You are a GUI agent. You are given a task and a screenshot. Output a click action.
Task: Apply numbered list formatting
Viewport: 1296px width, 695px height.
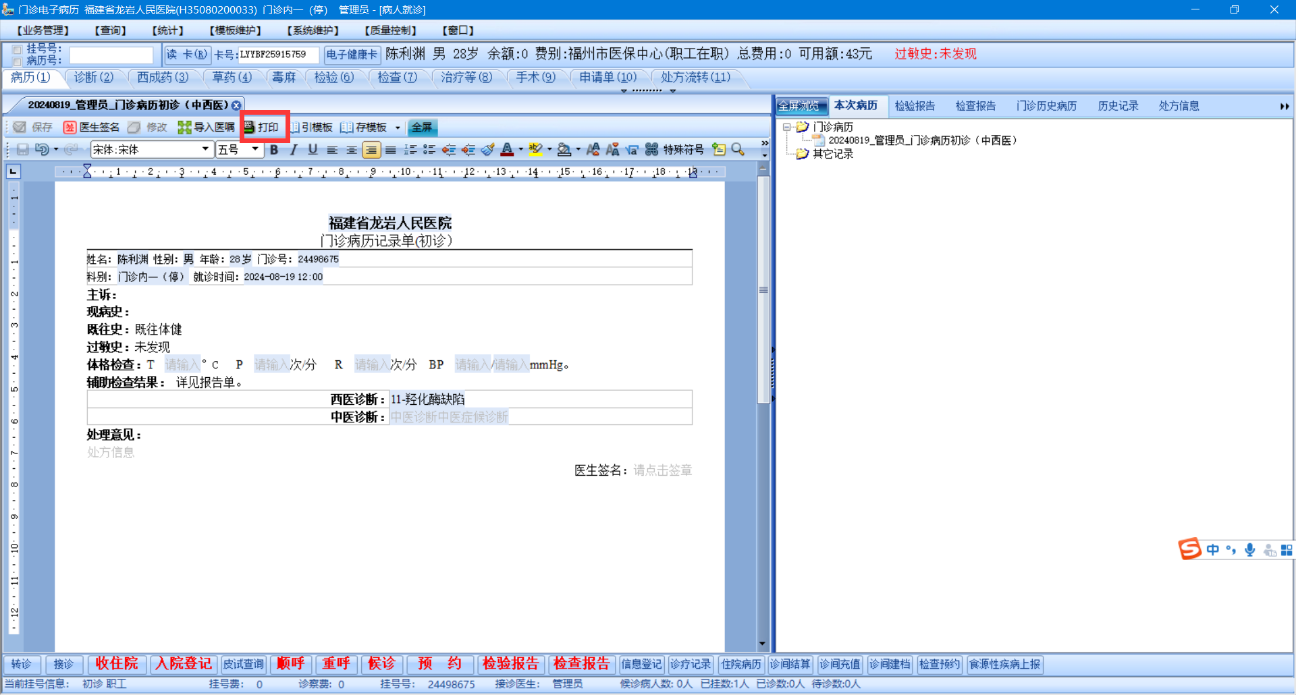(410, 150)
